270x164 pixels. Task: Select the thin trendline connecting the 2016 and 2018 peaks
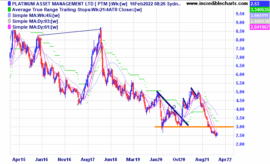point(70,32)
